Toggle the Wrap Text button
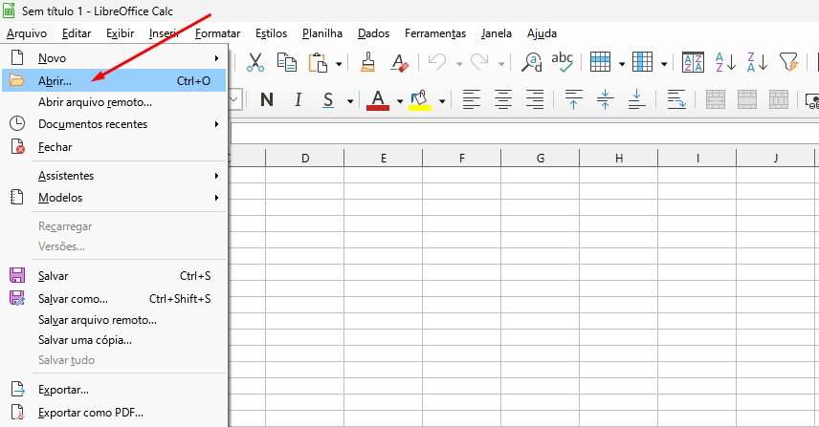Viewport: 819px width, 427px height. [676, 99]
